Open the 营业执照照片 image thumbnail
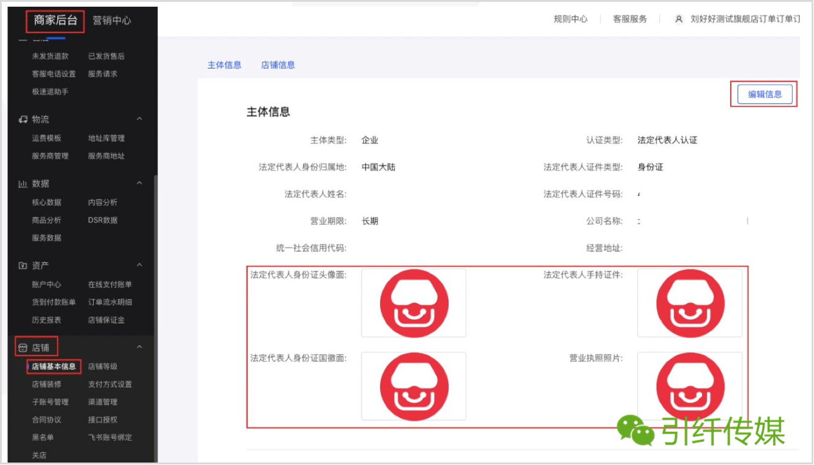 coord(690,386)
